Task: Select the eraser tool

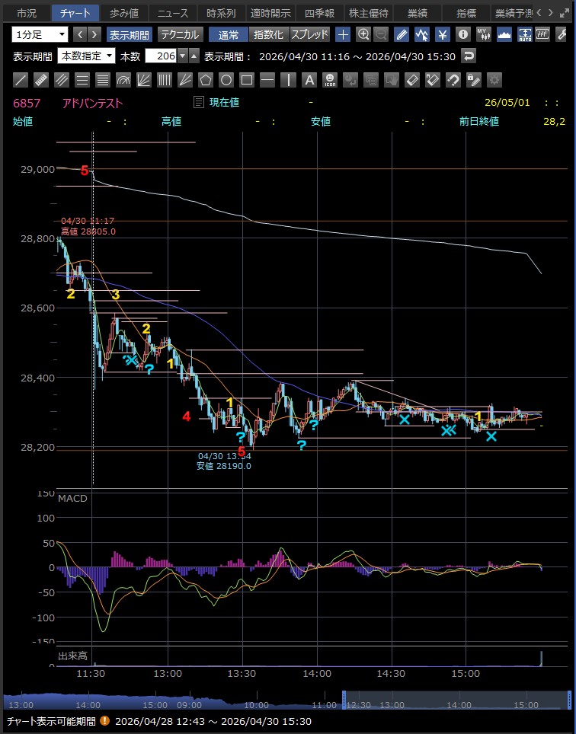Action: pos(412,81)
